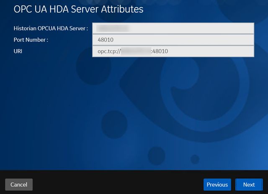268x194 pixels.
Task: Click the 'URI' label
Action: click(x=18, y=51)
